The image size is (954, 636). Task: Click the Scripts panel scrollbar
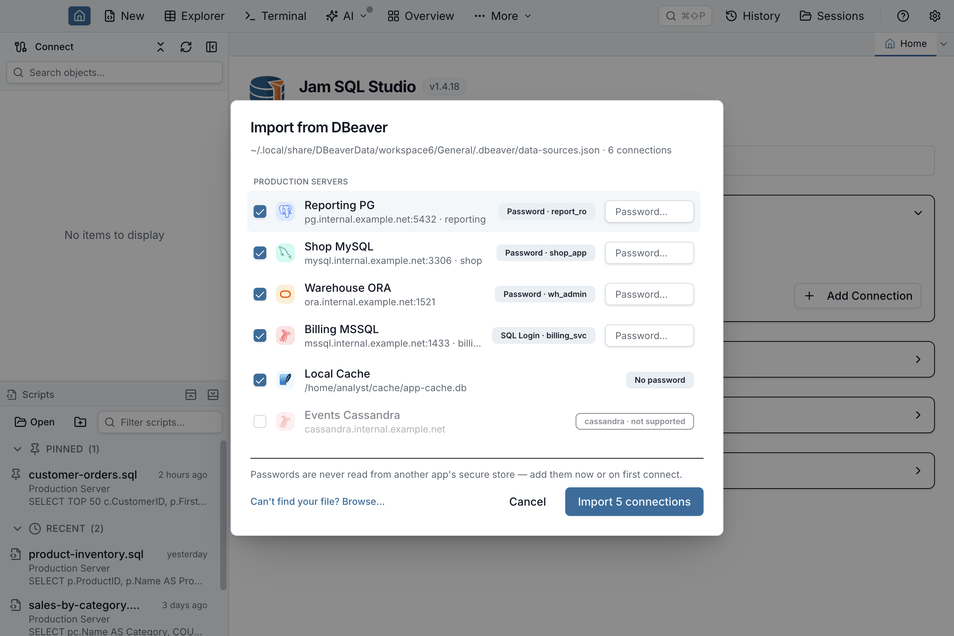click(223, 515)
